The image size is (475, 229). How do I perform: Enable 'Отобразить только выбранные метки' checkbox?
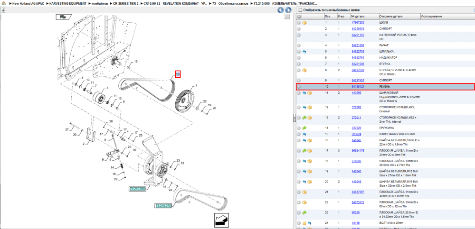[300, 10]
